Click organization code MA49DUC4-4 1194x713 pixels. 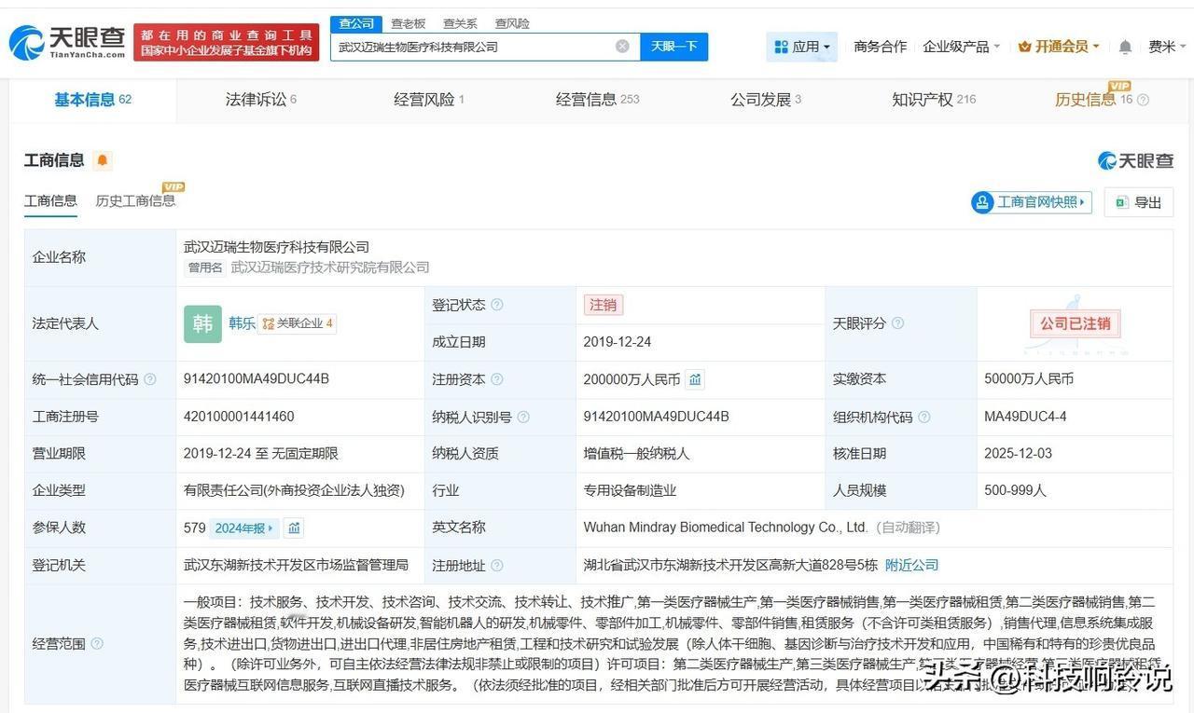(x=1025, y=417)
